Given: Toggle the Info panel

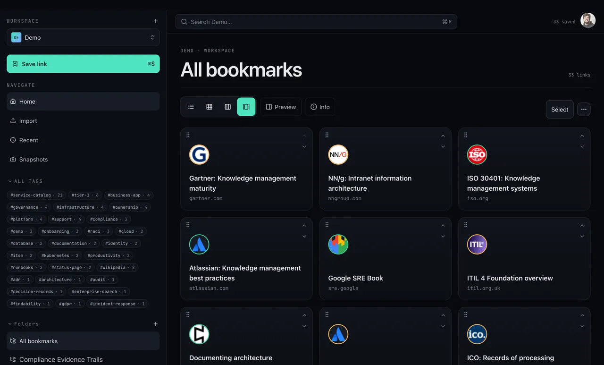Looking at the screenshot, I should tap(320, 107).
